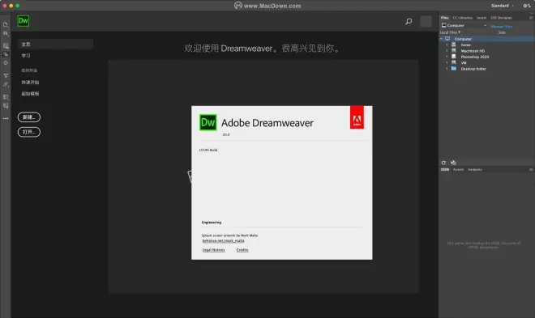This screenshot has width=535, height=318.
Task: Click the Apply Comment icon in left toolbar
Action: pyautogui.click(x=6, y=97)
